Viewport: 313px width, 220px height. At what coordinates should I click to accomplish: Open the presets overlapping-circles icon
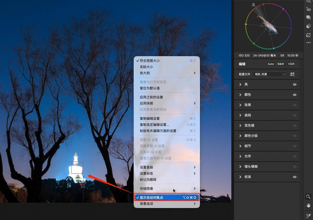click(x=308, y=26)
